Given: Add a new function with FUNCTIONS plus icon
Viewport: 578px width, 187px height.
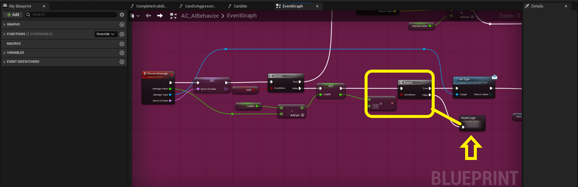Looking at the screenshot, I should [122, 34].
